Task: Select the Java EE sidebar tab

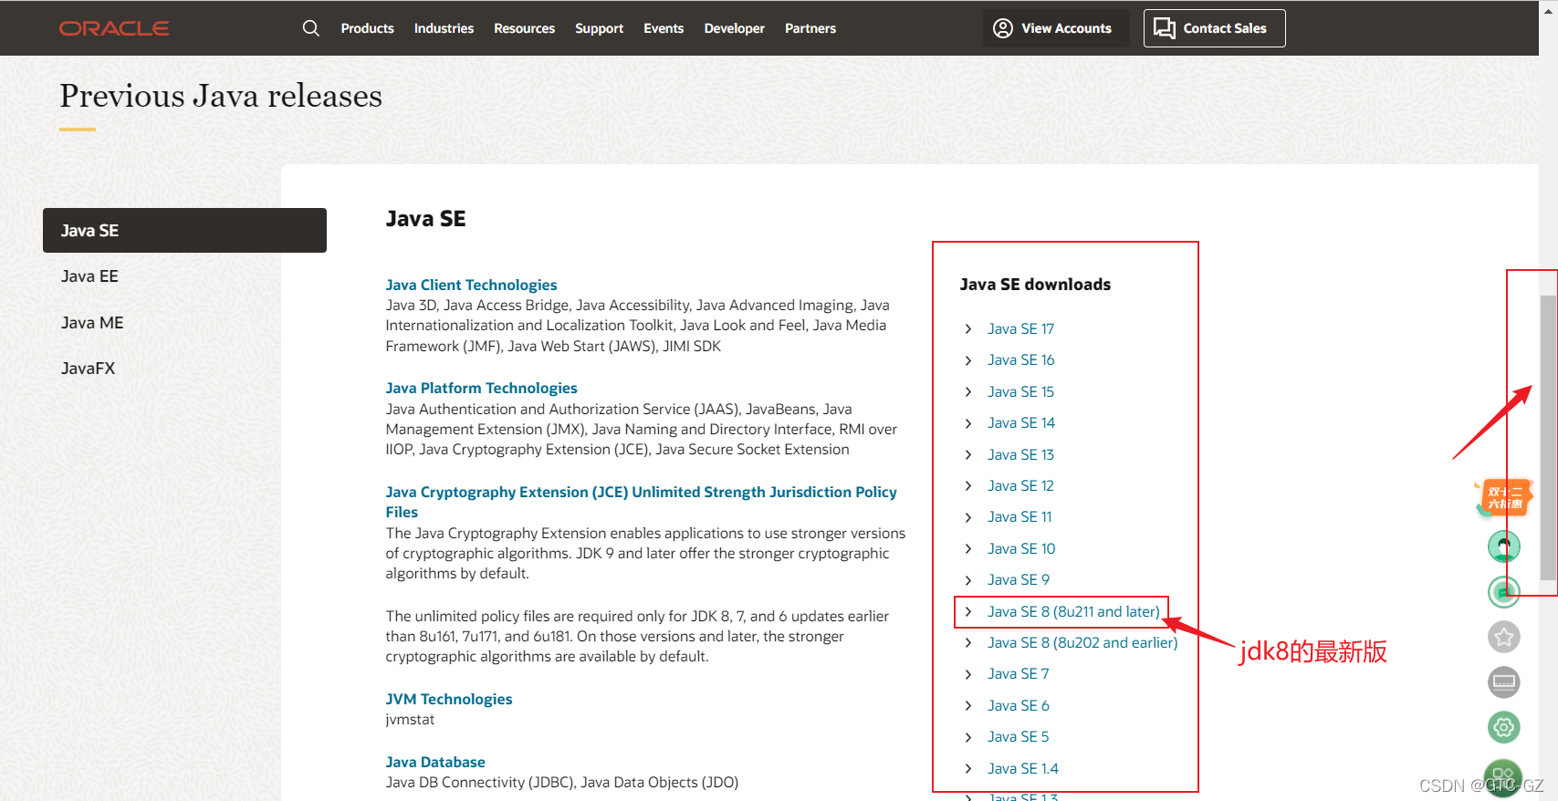Action: click(x=89, y=276)
